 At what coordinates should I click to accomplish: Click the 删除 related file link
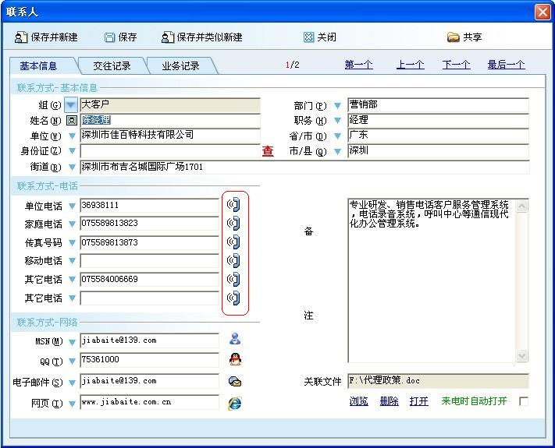click(389, 401)
